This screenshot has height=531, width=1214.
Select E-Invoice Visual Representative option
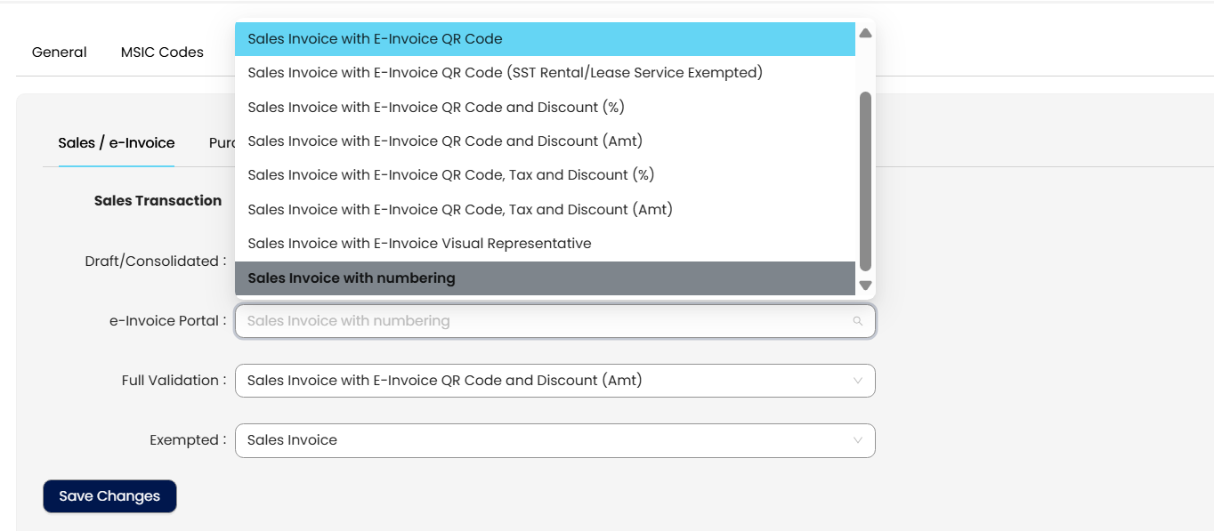[419, 244]
